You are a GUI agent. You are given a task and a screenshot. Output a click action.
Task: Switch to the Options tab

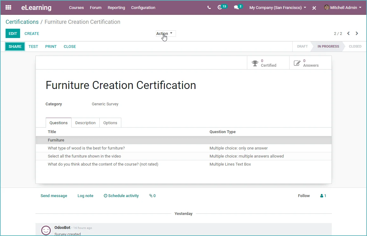pyautogui.click(x=110, y=123)
